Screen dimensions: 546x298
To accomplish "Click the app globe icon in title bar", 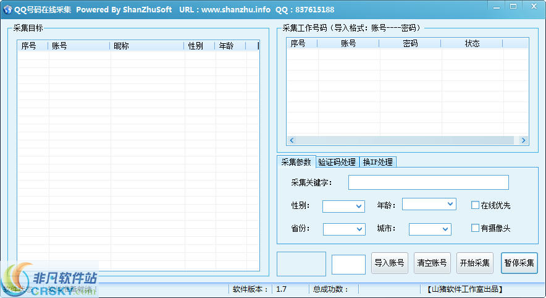I will point(7,9).
